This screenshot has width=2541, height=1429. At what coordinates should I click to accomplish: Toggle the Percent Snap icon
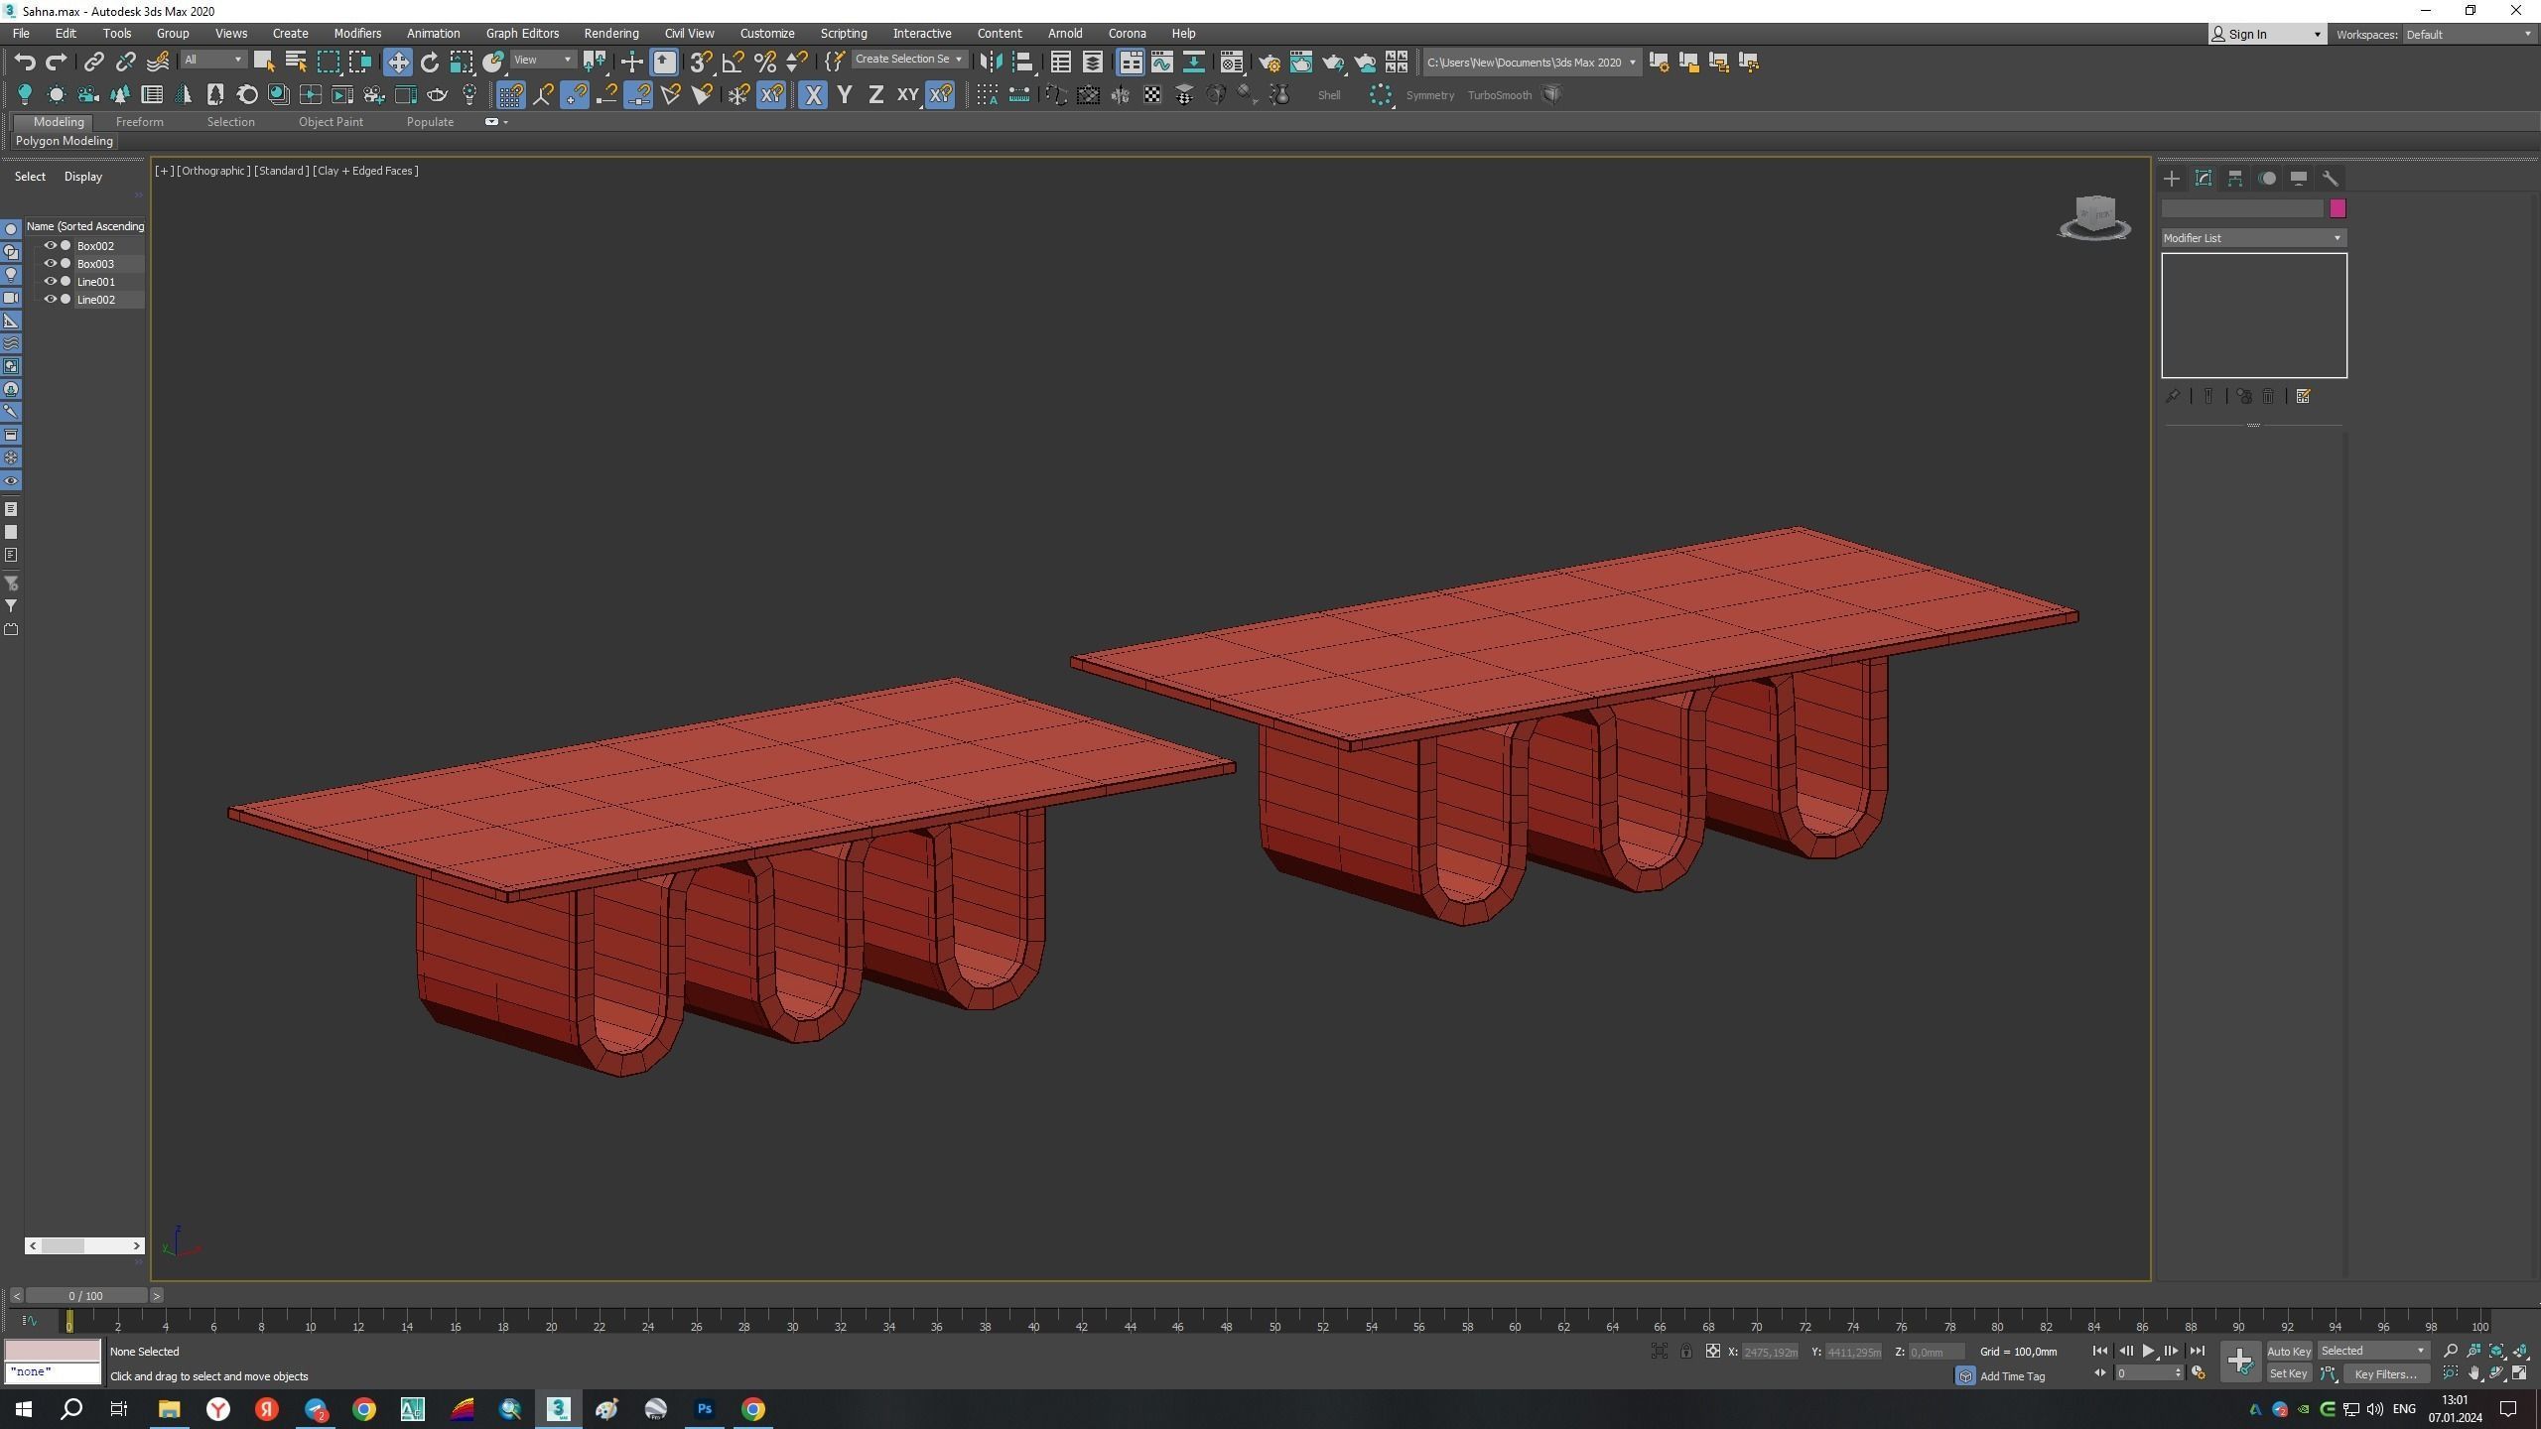(764, 63)
